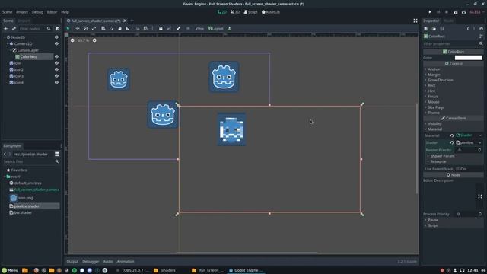
Task: Switch to the Script workspace
Action: tap(250, 12)
